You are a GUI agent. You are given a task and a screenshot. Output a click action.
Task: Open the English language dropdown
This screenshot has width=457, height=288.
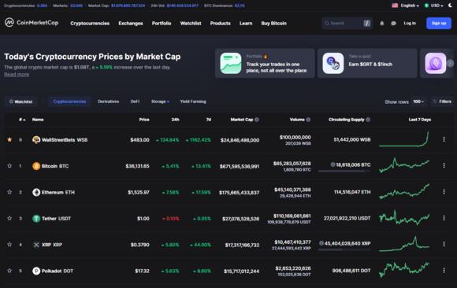[x=406, y=6]
